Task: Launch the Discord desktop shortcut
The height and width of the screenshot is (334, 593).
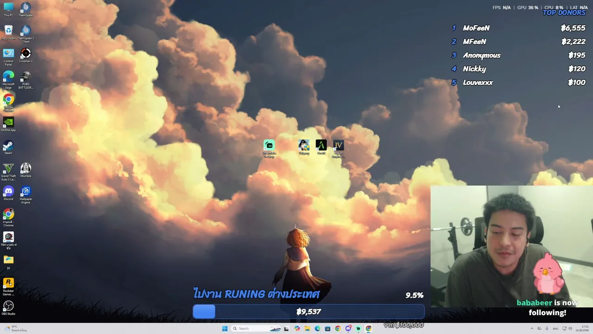Action: click(x=8, y=193)
